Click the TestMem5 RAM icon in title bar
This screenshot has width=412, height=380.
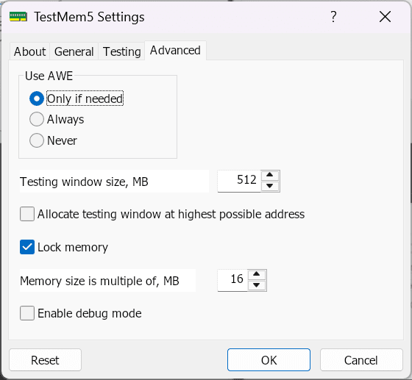coord(18,16)
